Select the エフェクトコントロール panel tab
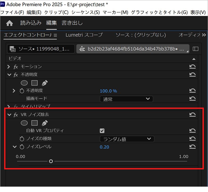 [x=28, y=35]
